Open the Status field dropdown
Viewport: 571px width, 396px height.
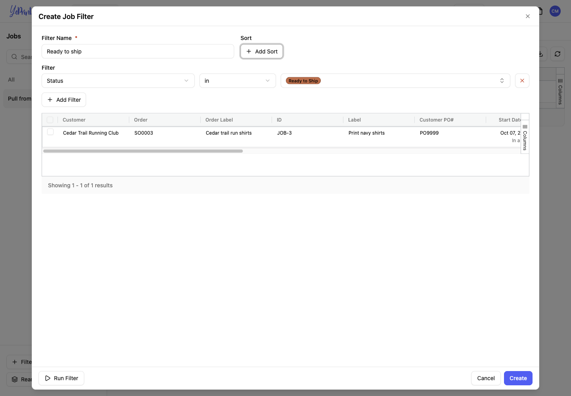click(118, 81)
